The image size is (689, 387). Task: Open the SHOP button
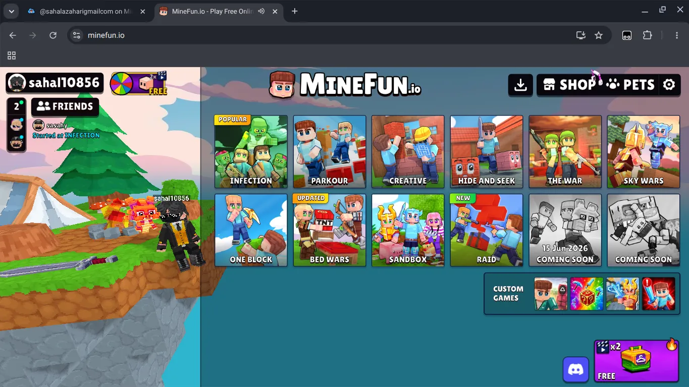(568, 85)
